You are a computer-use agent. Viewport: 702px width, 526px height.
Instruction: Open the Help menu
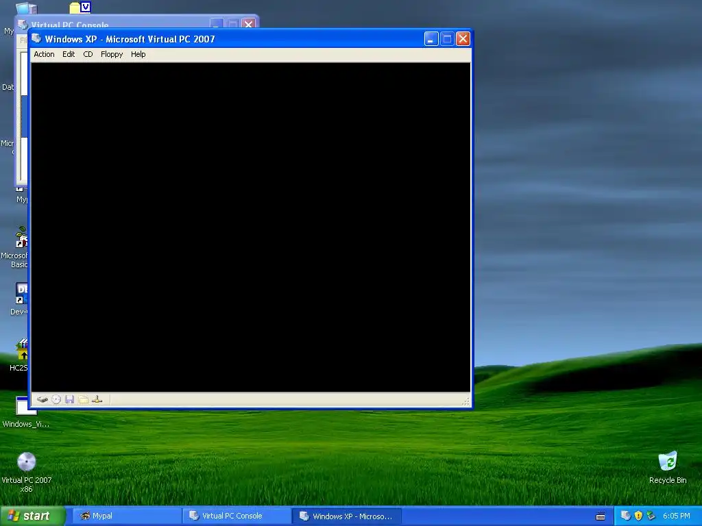pyautogui.click(x=138, y=54)
